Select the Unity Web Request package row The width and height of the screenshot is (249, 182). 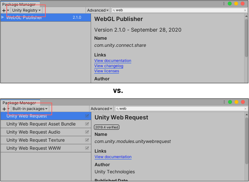coord(46,116)
